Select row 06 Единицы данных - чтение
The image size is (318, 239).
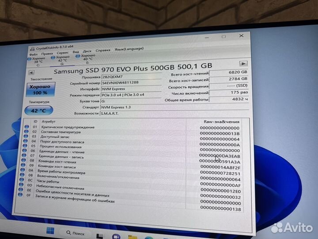(132, 153)
